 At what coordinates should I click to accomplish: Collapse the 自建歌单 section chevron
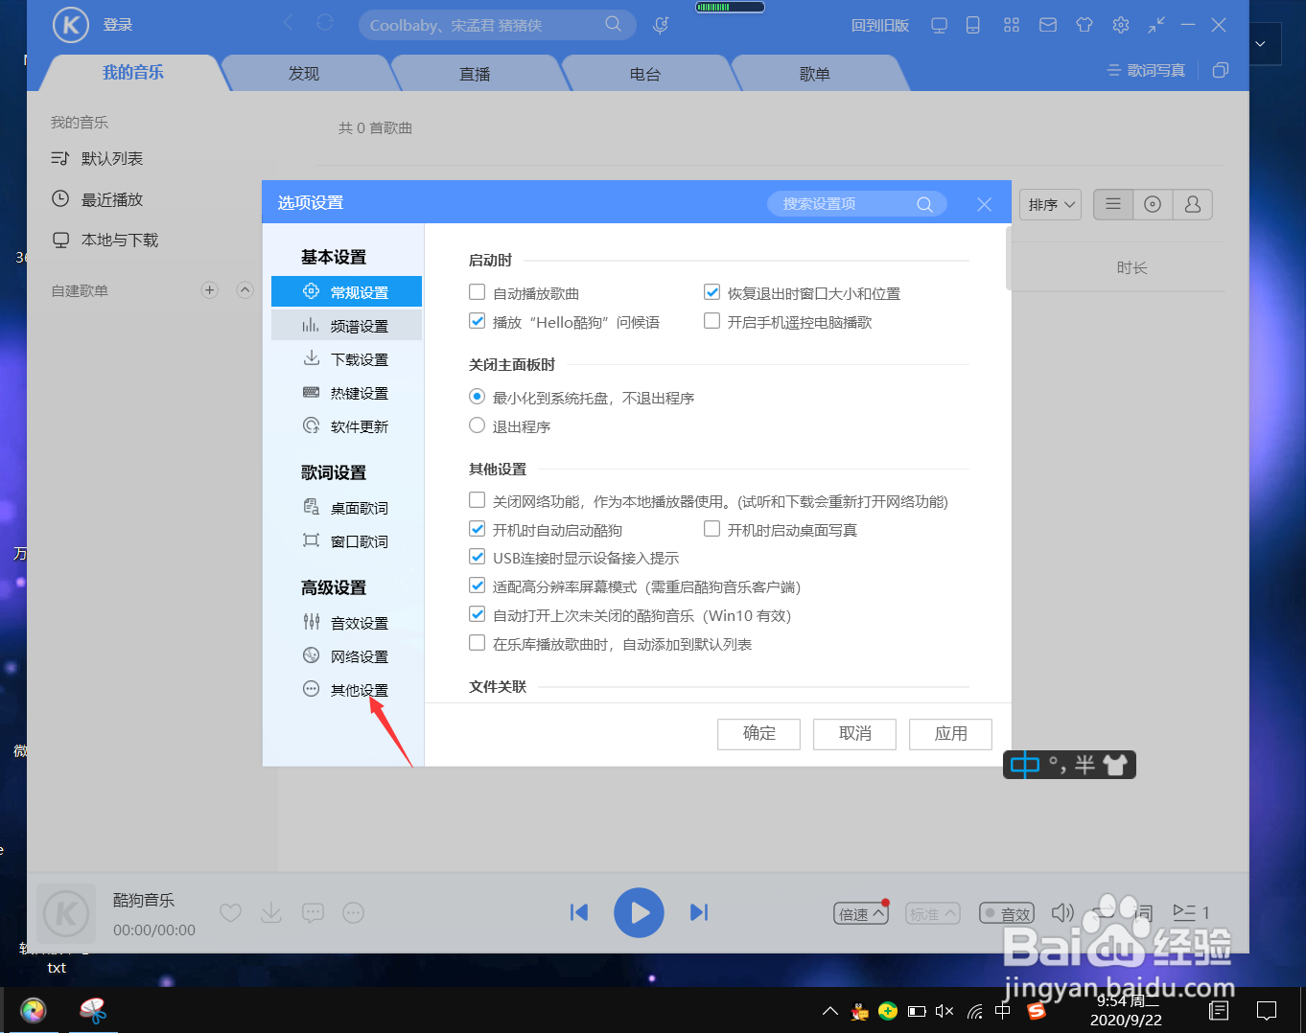click(x=245, y=289)
